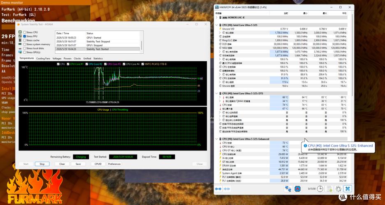Image resolution: width=385 pixels, height=205 pixels.
Task: Open the Clocks tab
Action: [x=77, y=59]
